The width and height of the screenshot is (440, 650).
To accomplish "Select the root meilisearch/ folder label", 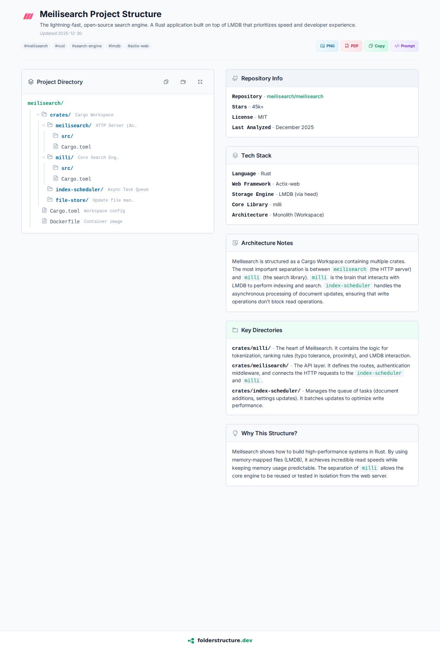I will point(45,103).
